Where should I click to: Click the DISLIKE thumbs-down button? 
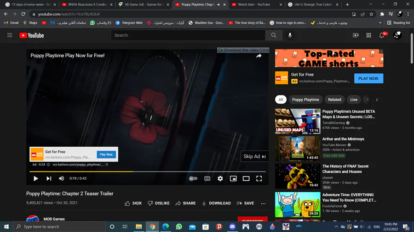[x=158, y=203]
